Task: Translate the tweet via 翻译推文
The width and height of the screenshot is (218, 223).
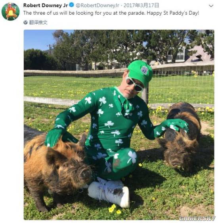Action: point(38,22)
